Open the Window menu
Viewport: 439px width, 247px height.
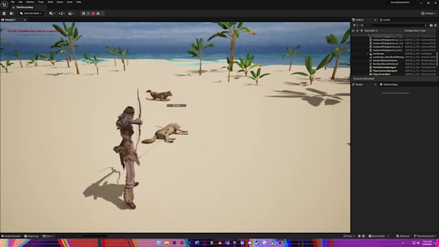tap(30, 2)
